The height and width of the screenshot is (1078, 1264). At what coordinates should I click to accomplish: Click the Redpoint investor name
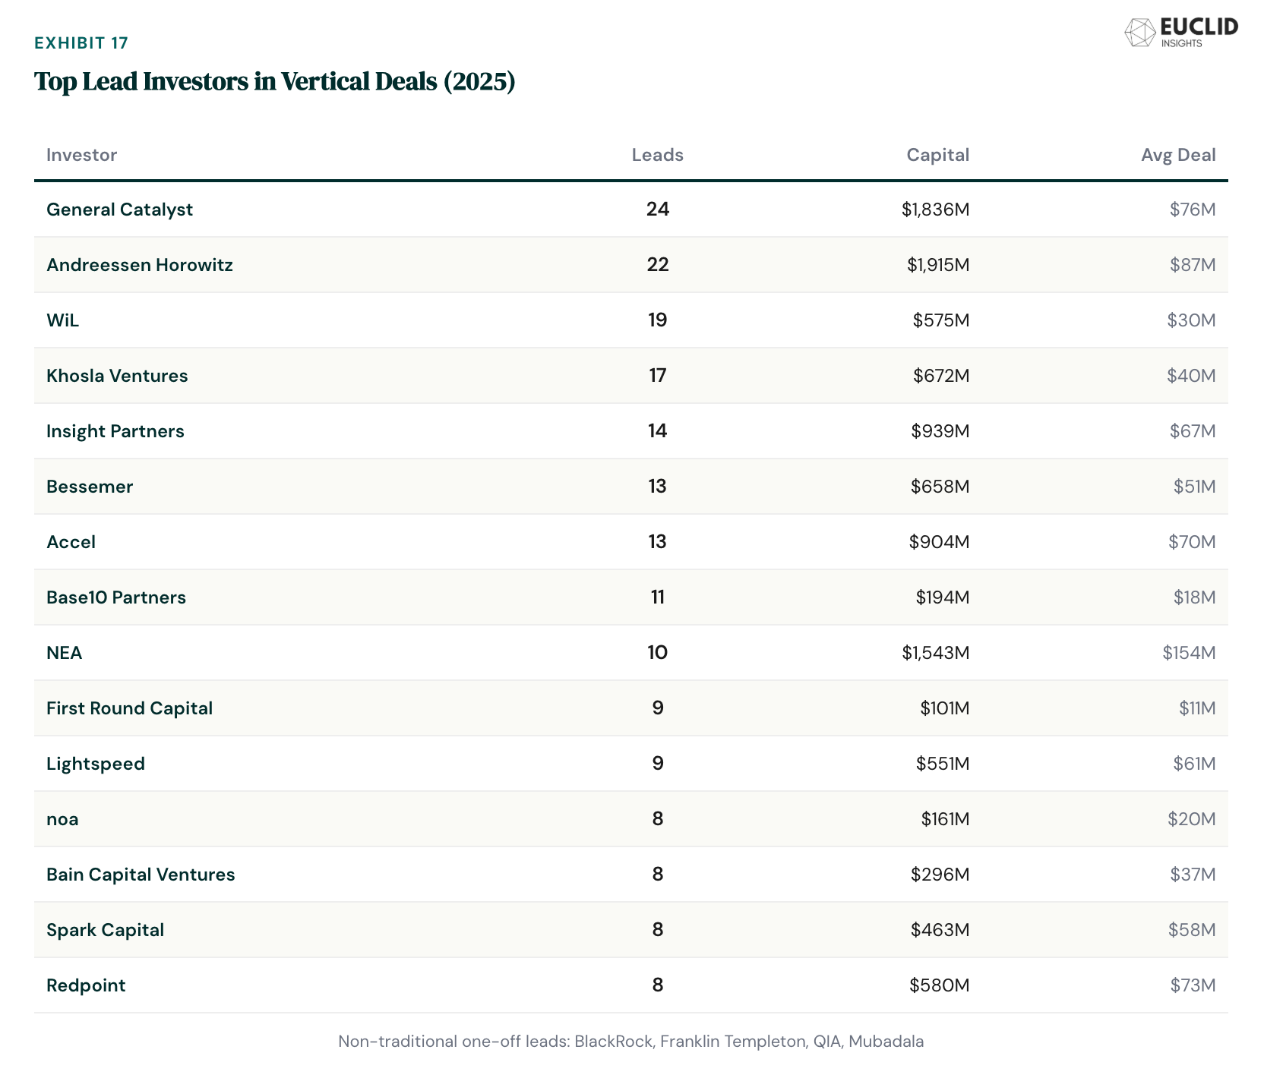[86, 985]
